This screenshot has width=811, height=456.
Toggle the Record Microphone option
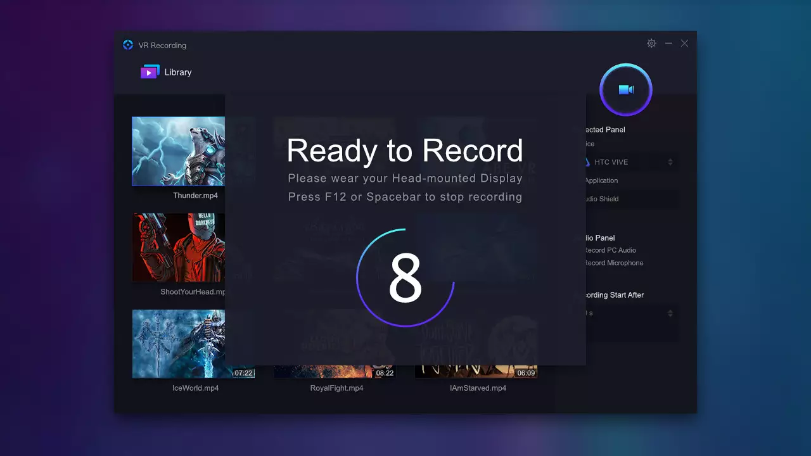point(613,263)
